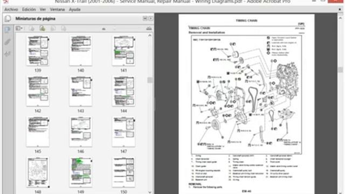Click the thumbnails scrollbar down arrow
This screenshot has height=194, width=345.
coord(150,192)
